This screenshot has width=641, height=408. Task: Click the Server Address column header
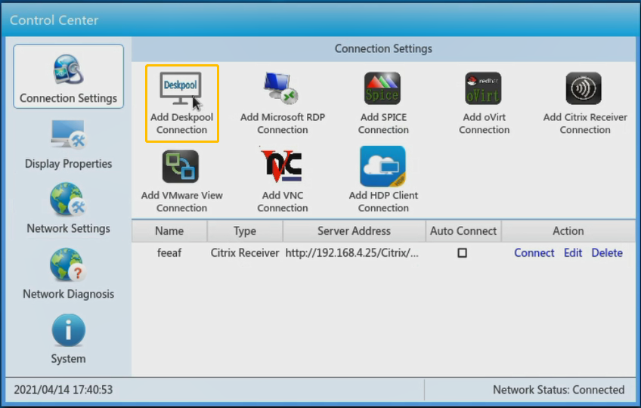[354, 231]
